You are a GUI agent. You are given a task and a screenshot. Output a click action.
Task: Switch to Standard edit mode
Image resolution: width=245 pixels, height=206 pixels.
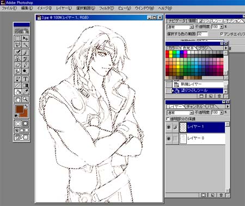[x=18, y=124]
